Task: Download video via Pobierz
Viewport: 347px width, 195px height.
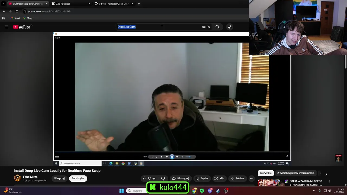Action: coord(237,178)
